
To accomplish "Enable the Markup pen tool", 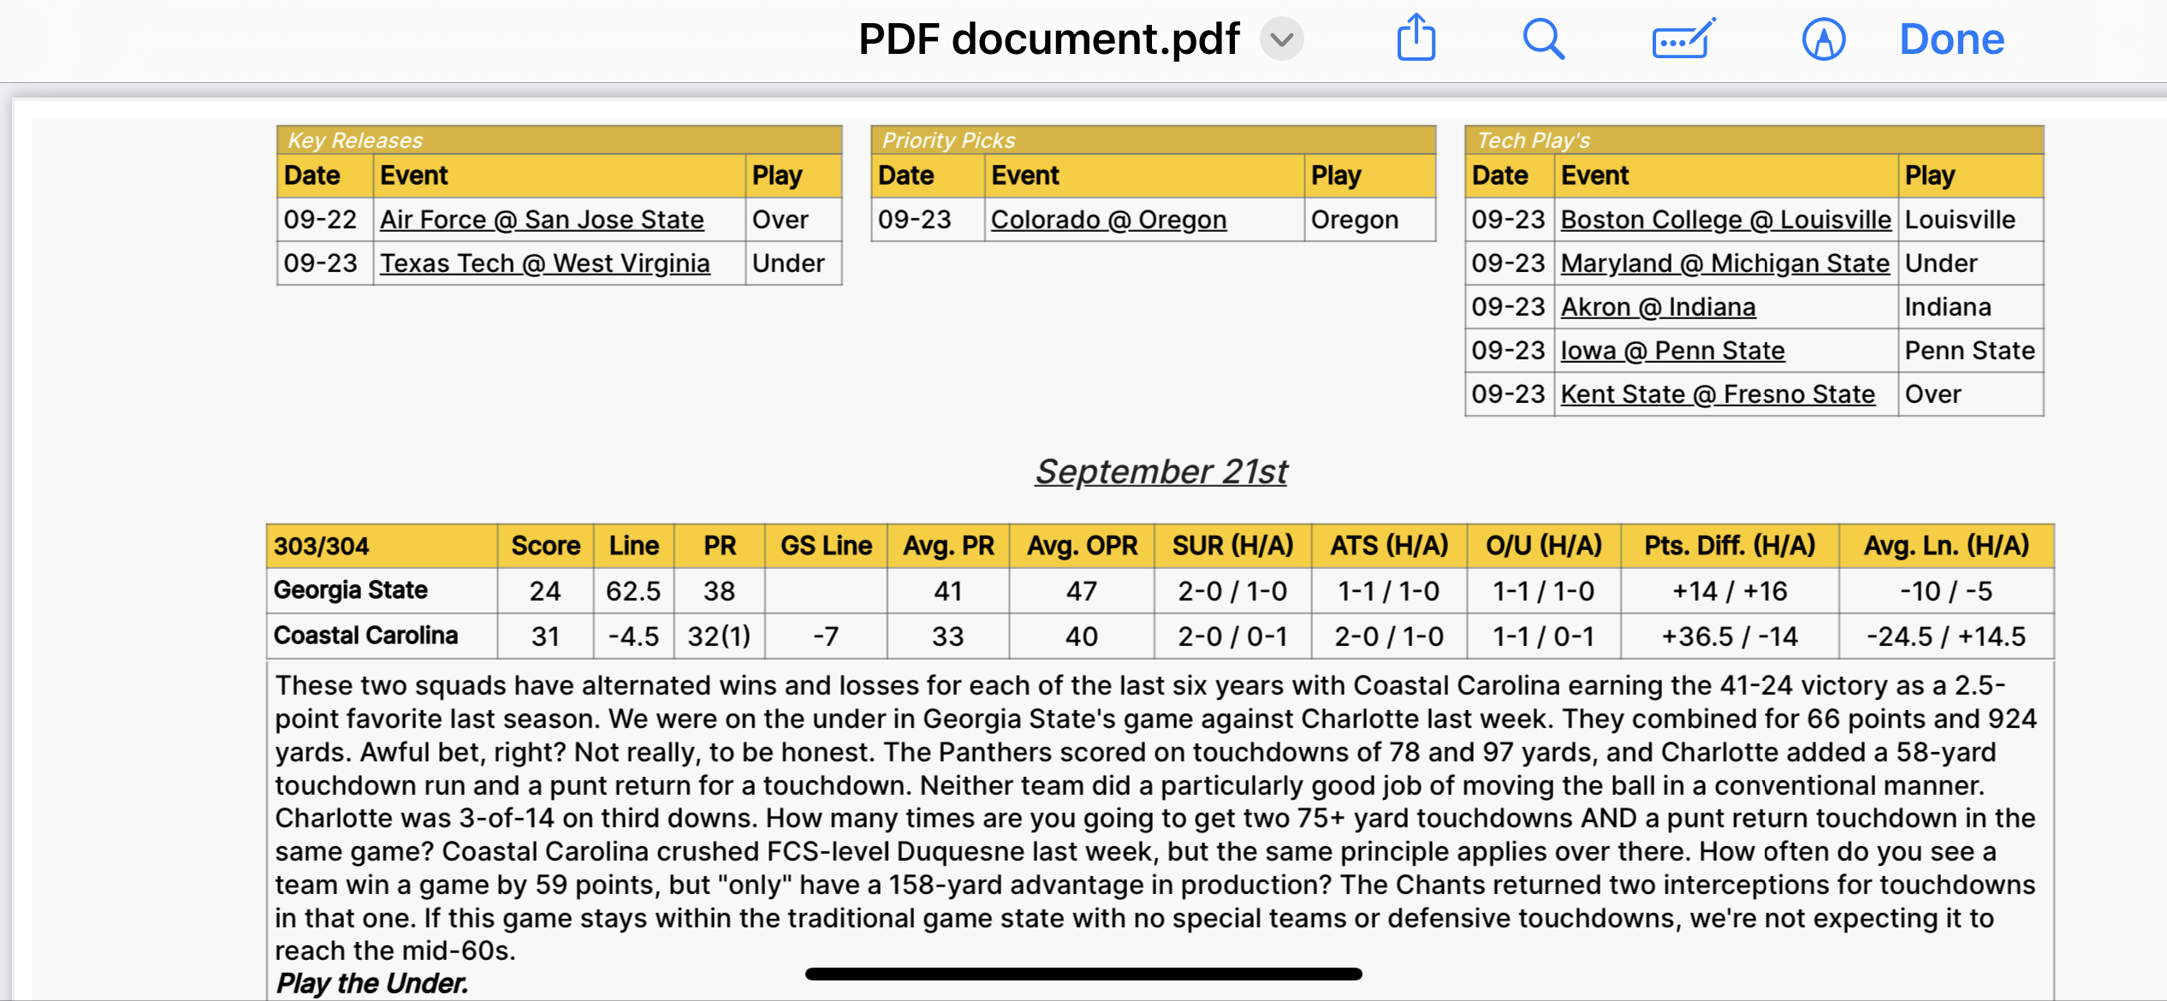I will 1823,39.
